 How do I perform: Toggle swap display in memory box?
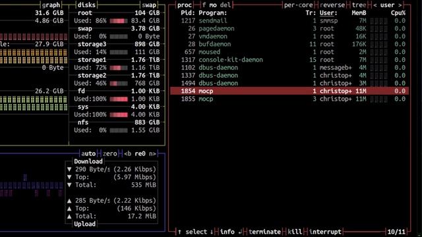click(149, 5)
